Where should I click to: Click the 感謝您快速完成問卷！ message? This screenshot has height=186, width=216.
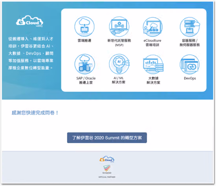[35, 113]
